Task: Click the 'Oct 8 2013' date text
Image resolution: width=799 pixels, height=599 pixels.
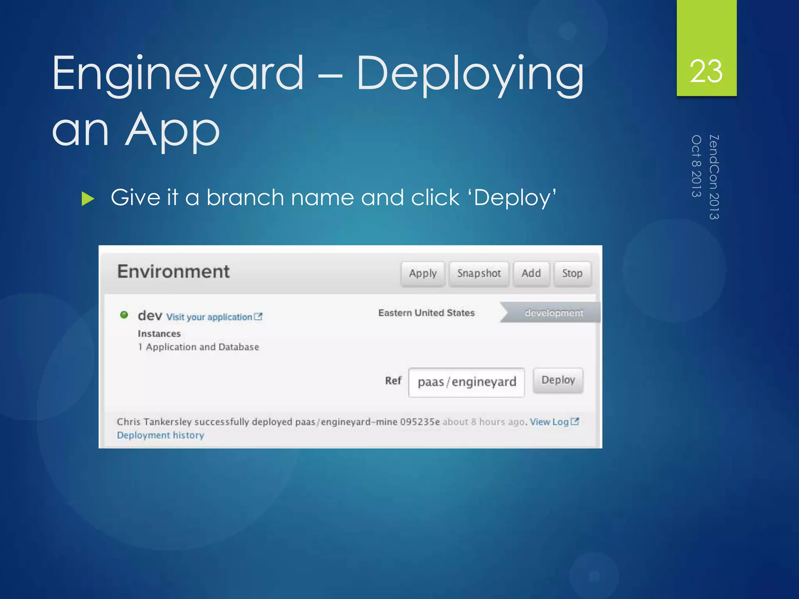Action: coord(696,166)
